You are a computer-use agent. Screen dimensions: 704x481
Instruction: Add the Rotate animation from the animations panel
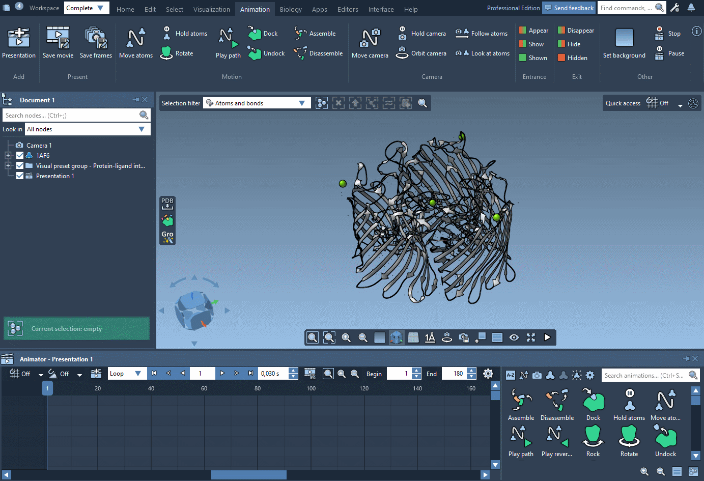point(629,439)
